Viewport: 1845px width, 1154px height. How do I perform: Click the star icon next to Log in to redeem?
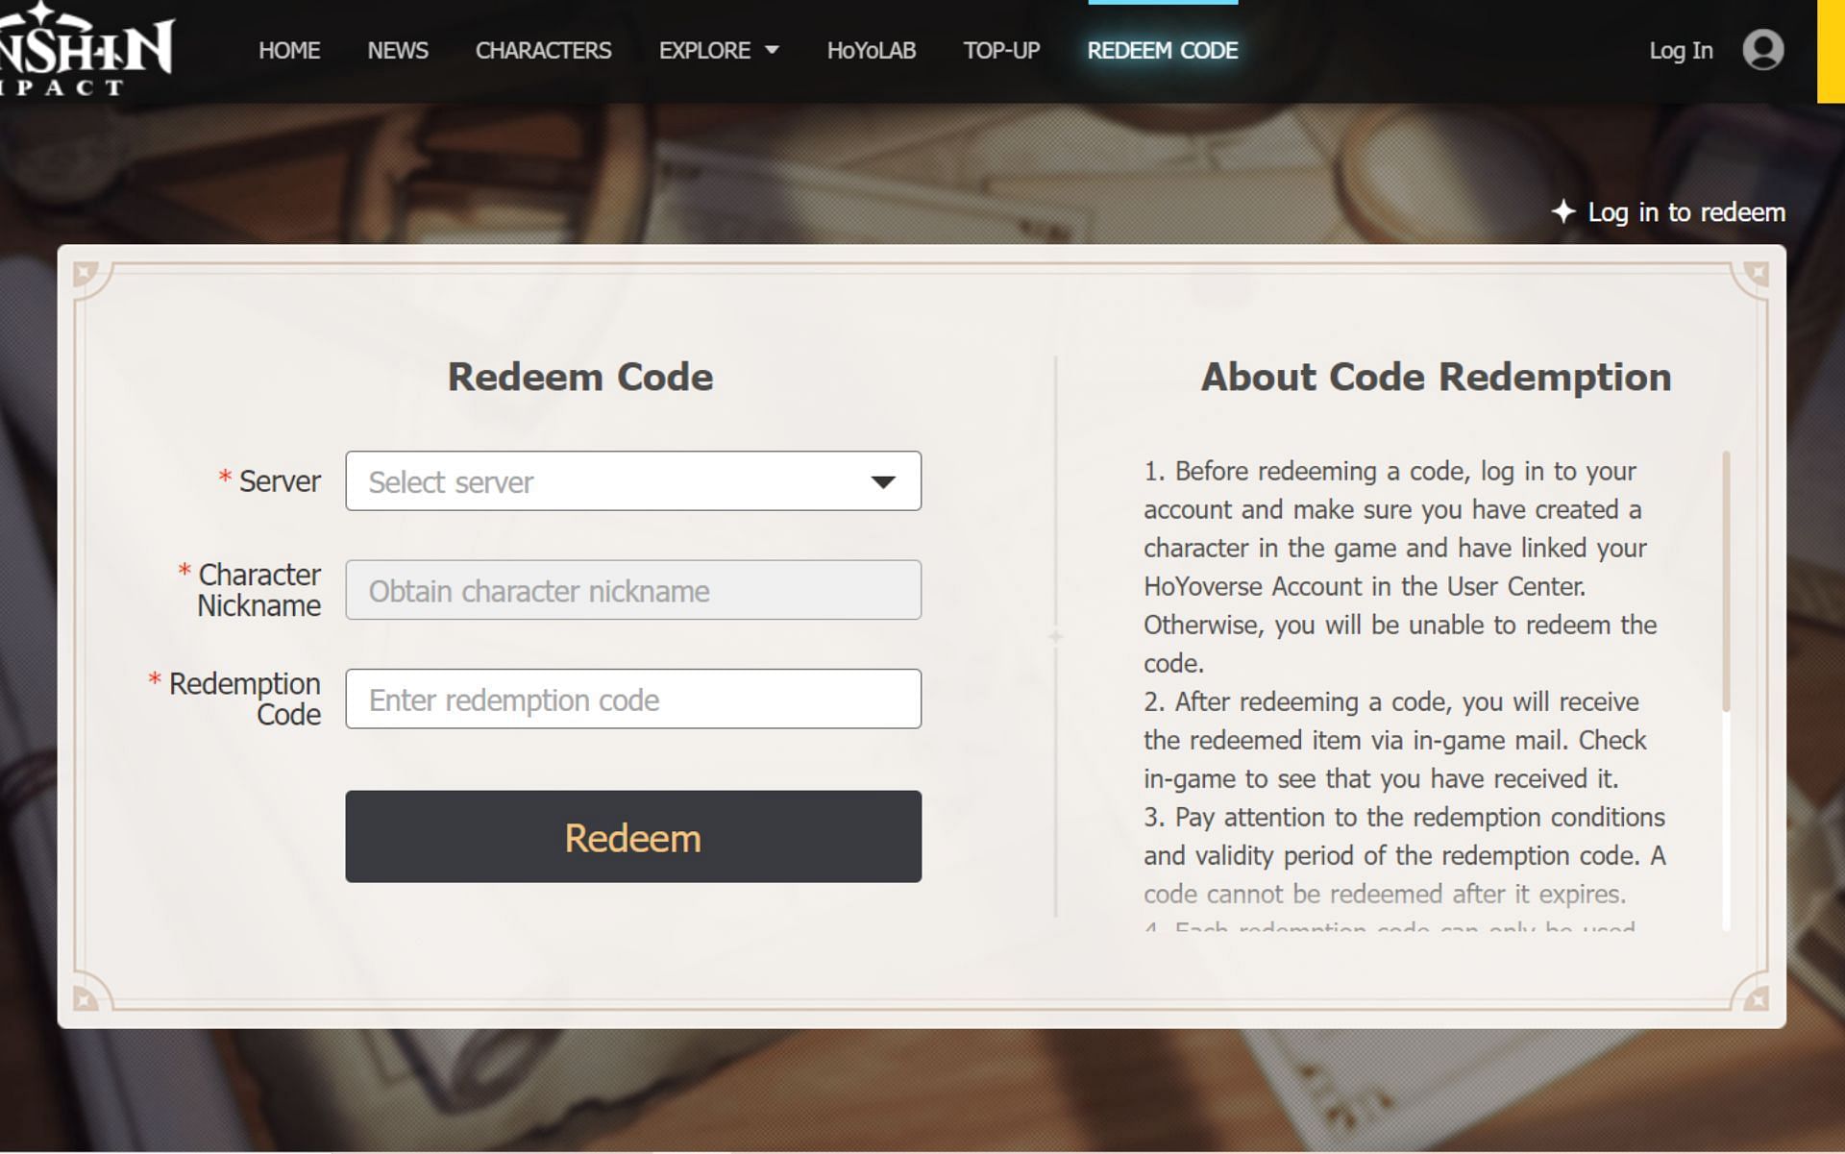1564,212
